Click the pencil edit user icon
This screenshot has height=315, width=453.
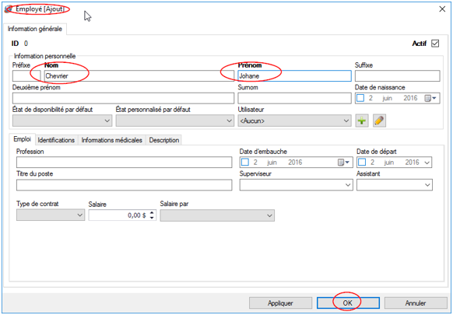coord(379,121)
